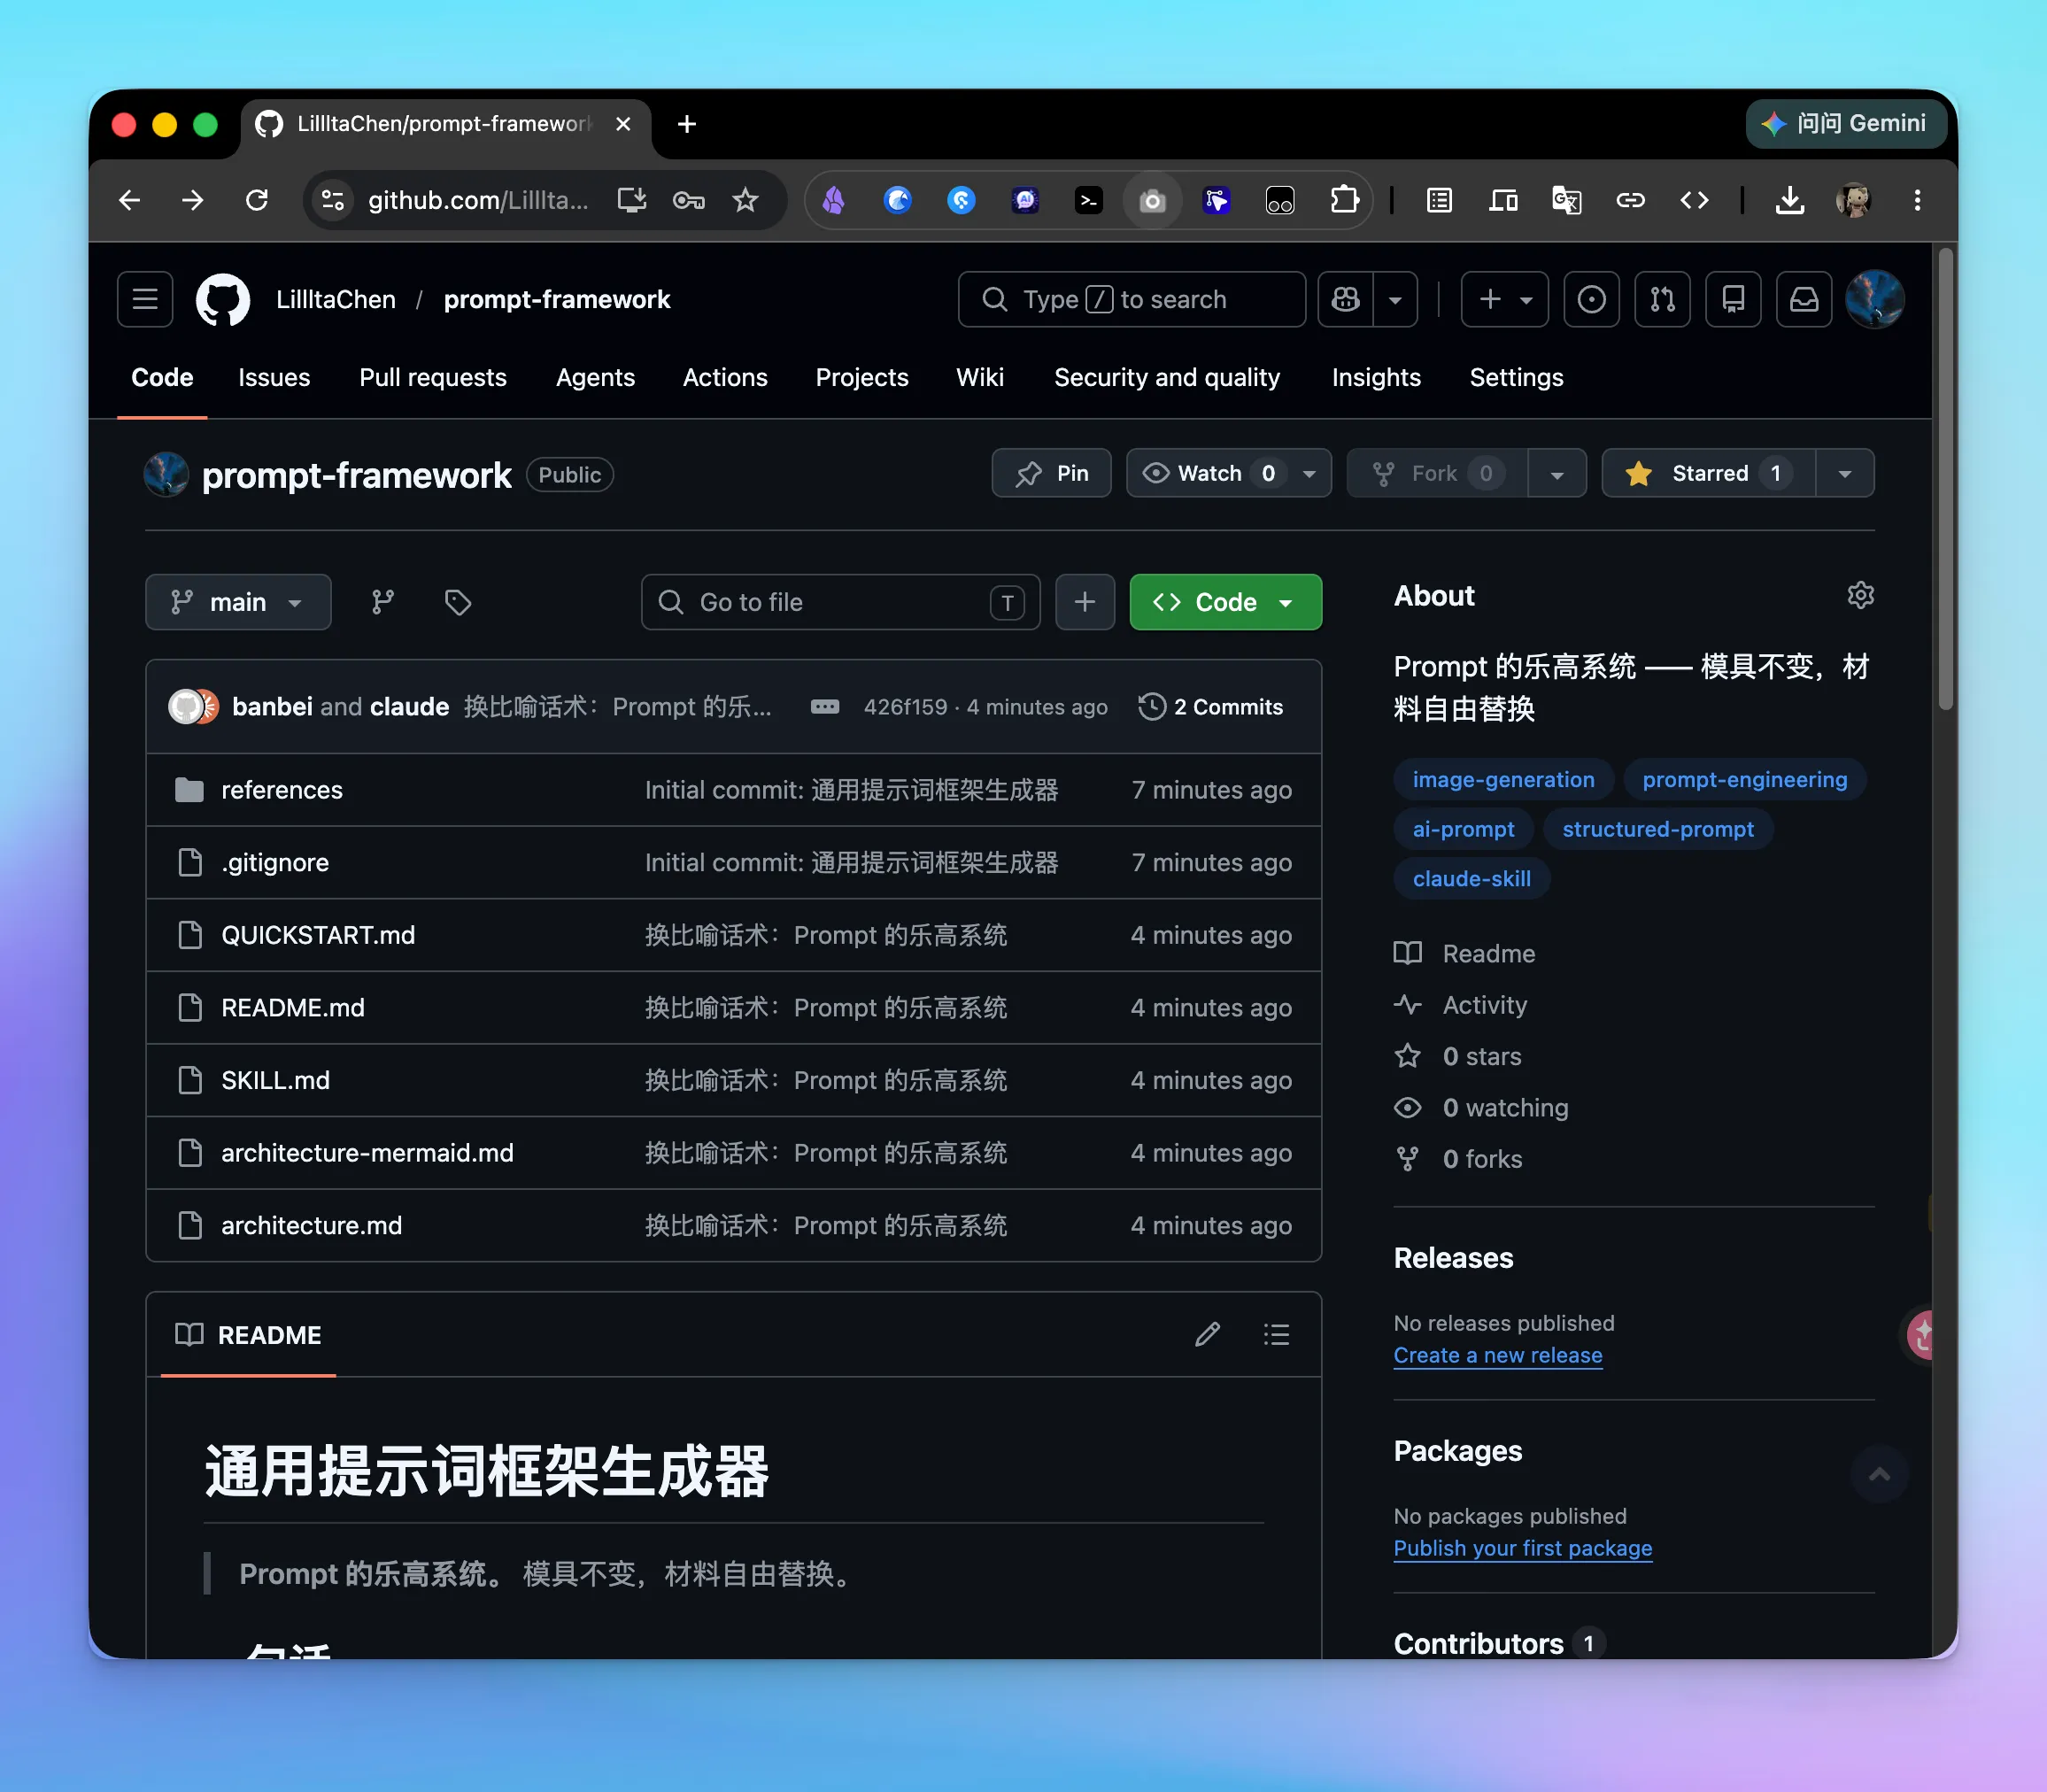Open the main branch selector dropdown

point(238,602)
